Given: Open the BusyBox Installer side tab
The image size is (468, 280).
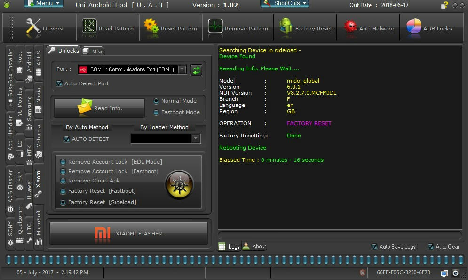Looking at the screenshot, I should coord(10,78).
